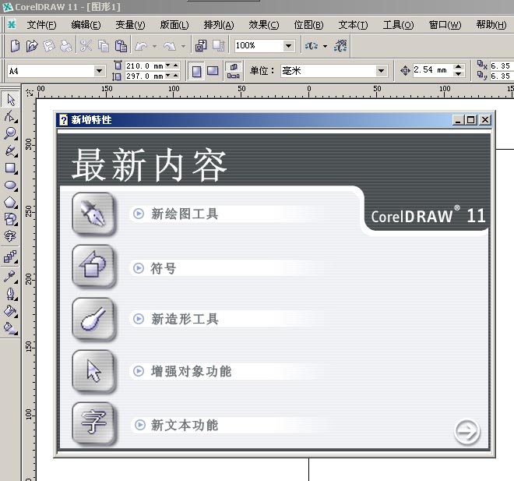Click the symbols shapes picture button
The height and width of the screenshot is (481, 514).
click(x=94, y=267)
